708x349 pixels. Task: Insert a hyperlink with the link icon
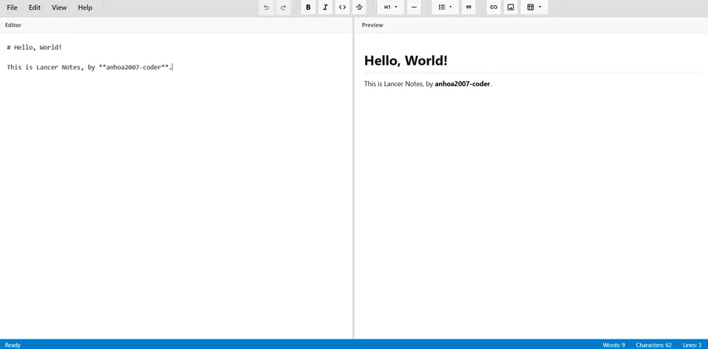tap(493, 7)
